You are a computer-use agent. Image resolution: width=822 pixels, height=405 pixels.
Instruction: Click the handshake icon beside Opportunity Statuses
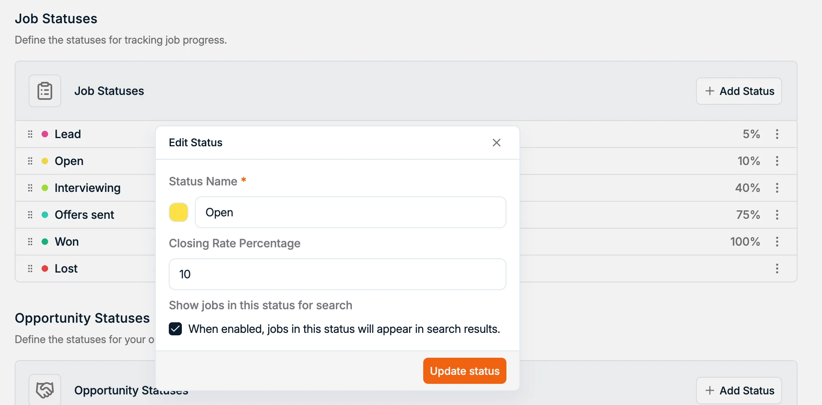(x=45, y=390)
